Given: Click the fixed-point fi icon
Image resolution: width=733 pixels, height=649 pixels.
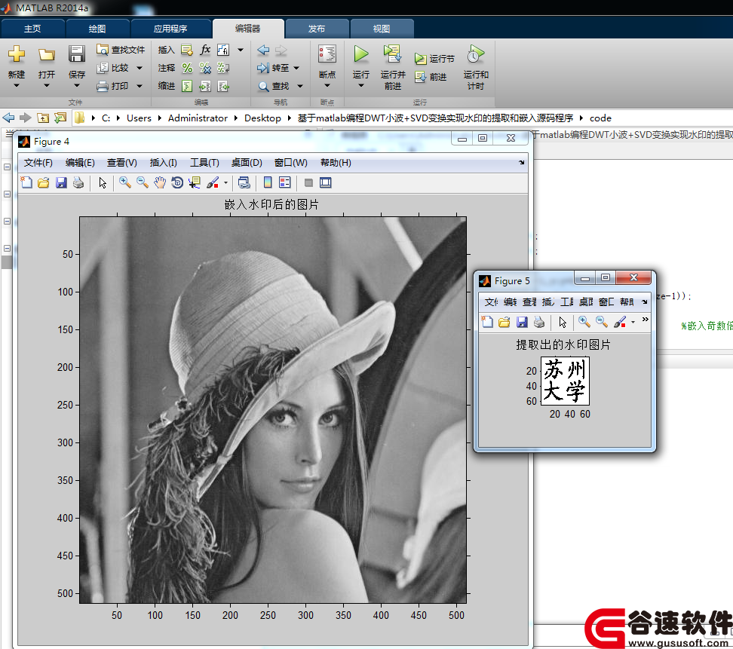Looking at the screenshot, I should pos(223,50).
